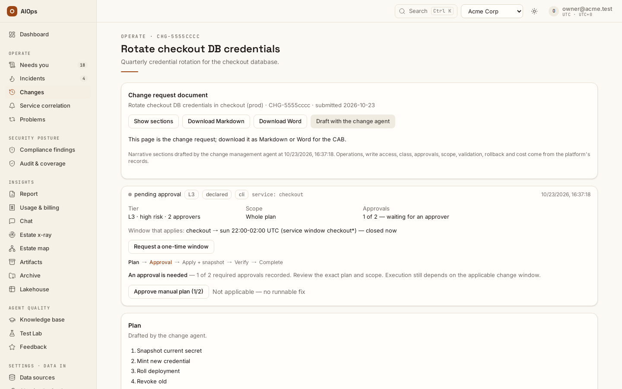Select the Changes sidebar item
This screenshot has height=389, width=622.
48,92
